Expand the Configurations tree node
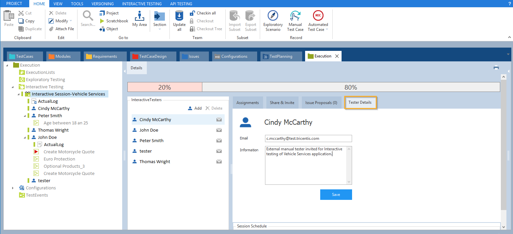The height and width of the screenshot is (234, 513). tap(13, 188)
